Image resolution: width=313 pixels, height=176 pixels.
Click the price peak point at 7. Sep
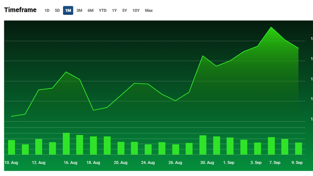pyautogui.click(x=271, y=27)
